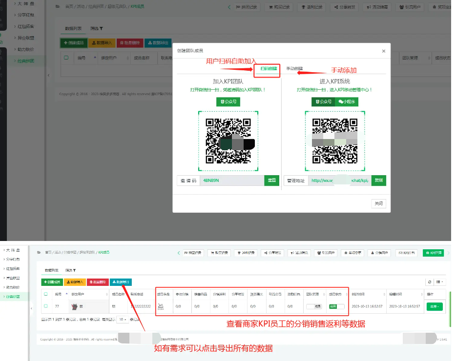The height and width of the screenshot is (361, 456).
Task: Sort by 绑定用户 column on the dimmed page
Action: 115,58
